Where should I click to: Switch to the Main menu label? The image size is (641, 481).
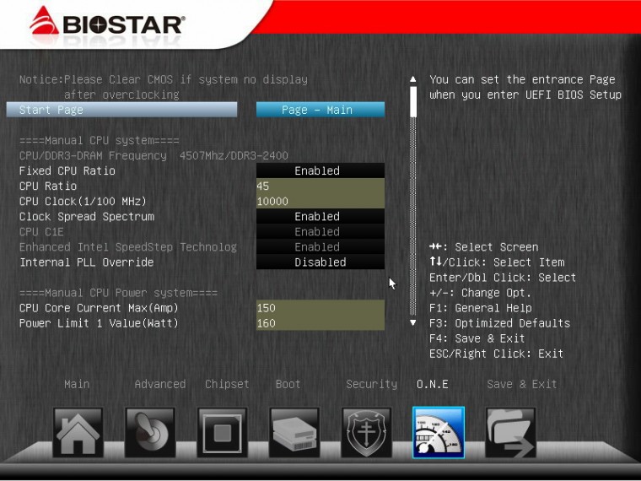pos(77,384)
